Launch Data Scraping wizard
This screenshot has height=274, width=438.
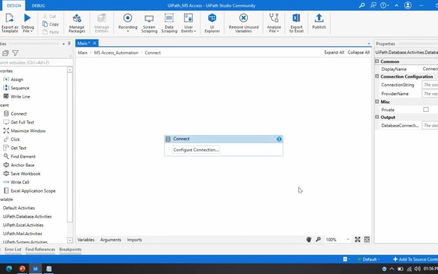coord(169,23)
